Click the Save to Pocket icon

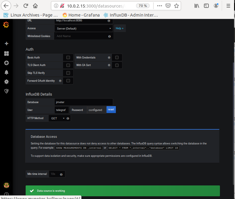[168, 6]
